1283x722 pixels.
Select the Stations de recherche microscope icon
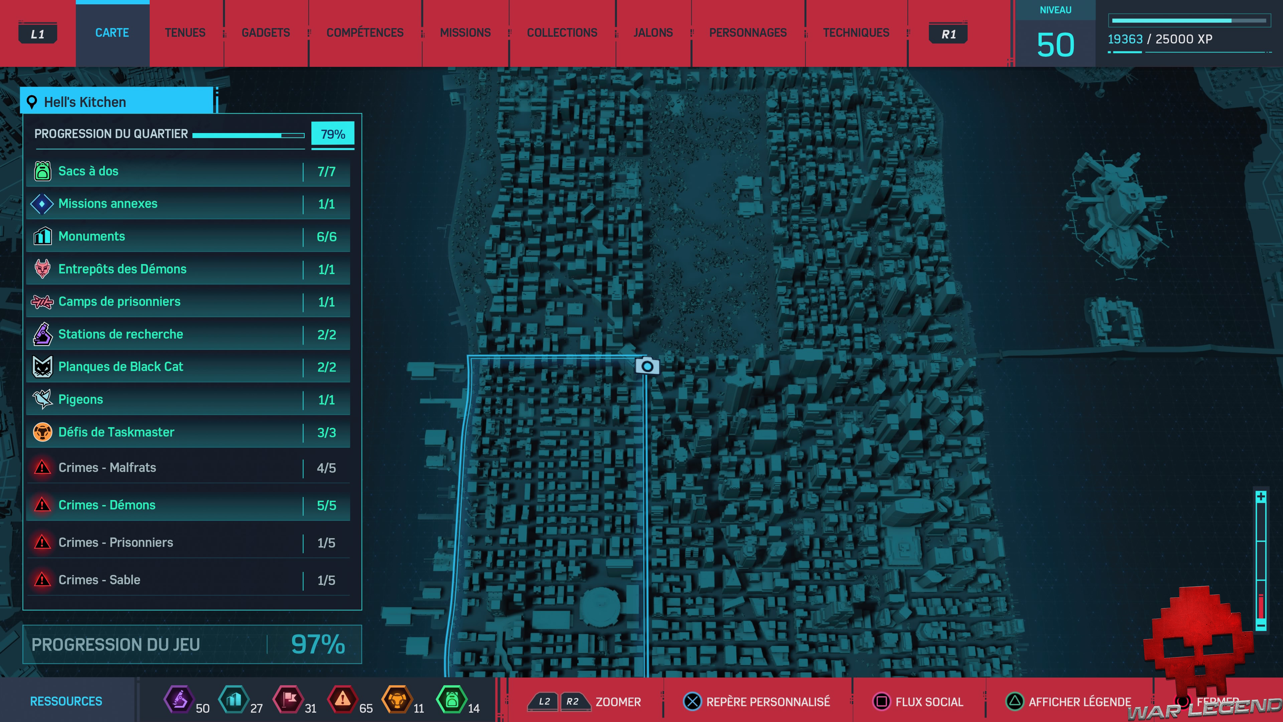coord(42,334)
